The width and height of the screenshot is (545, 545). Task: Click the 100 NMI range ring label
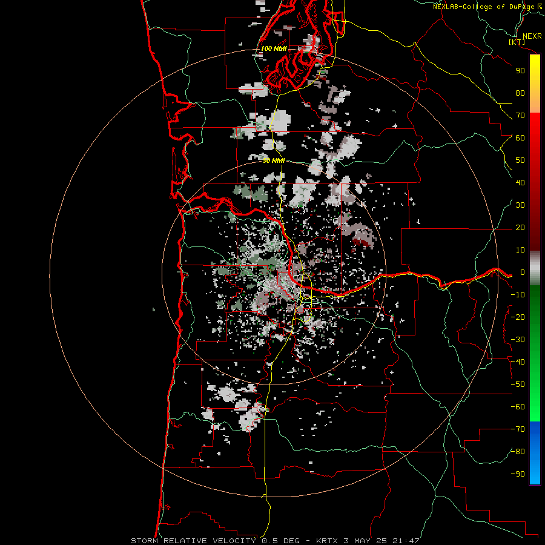(x=274, y=48)
